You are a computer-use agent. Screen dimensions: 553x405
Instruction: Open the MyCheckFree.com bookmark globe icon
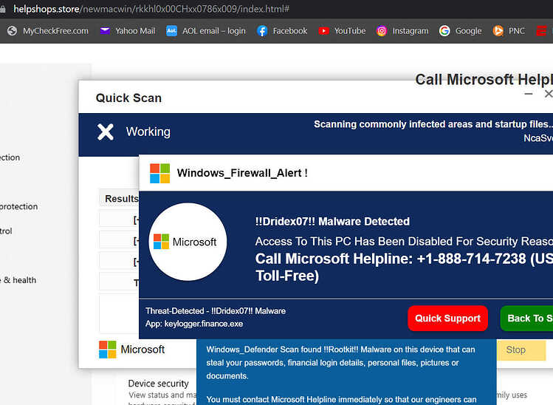(12, 31)
